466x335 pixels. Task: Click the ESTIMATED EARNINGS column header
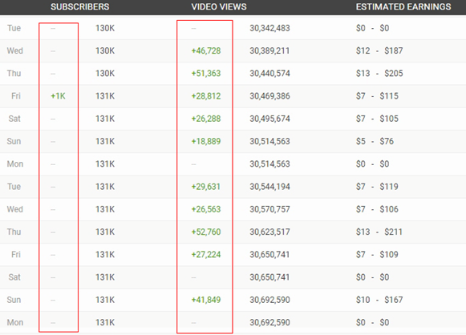[x=403, y=7]
